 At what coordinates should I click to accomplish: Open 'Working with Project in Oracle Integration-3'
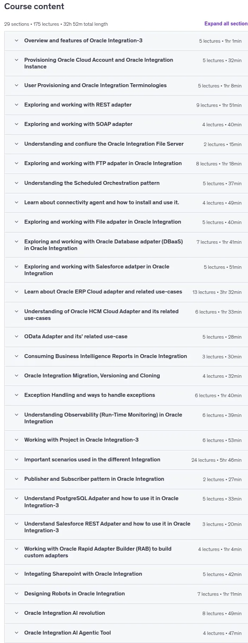(126, 440)
